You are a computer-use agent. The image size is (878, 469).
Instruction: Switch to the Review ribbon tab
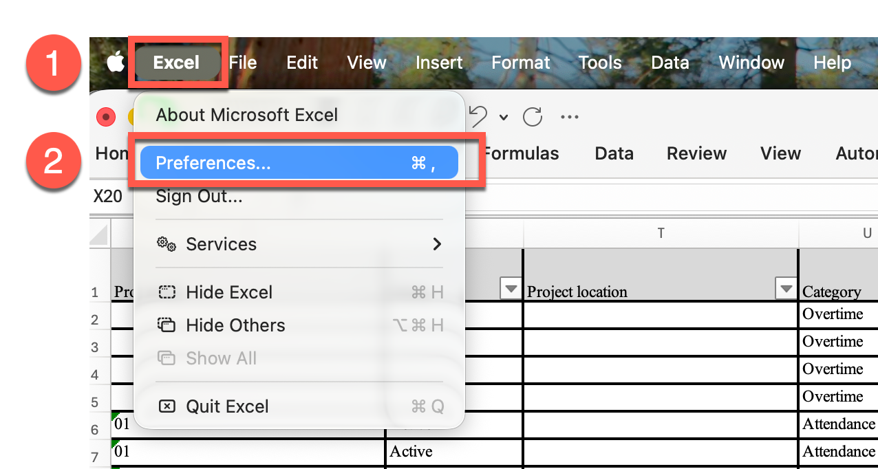pos(696,153)
